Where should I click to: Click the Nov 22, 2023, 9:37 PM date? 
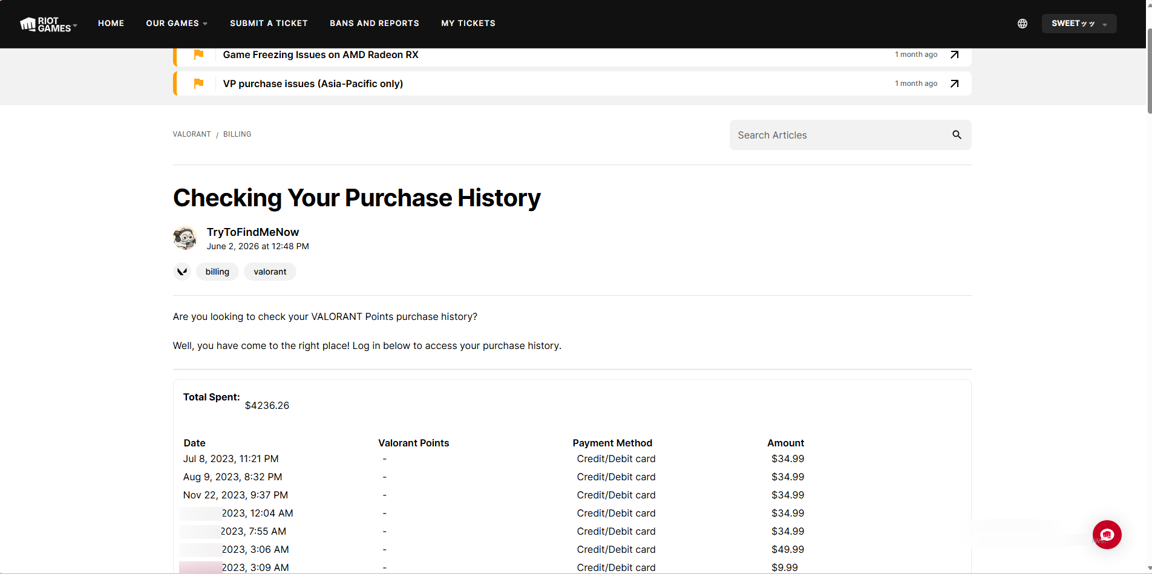pos(235,495)
